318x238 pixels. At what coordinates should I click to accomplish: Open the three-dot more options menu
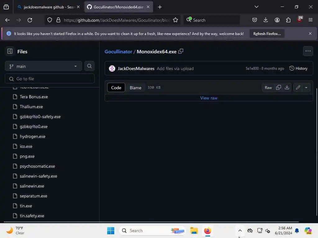coord(308,51)
